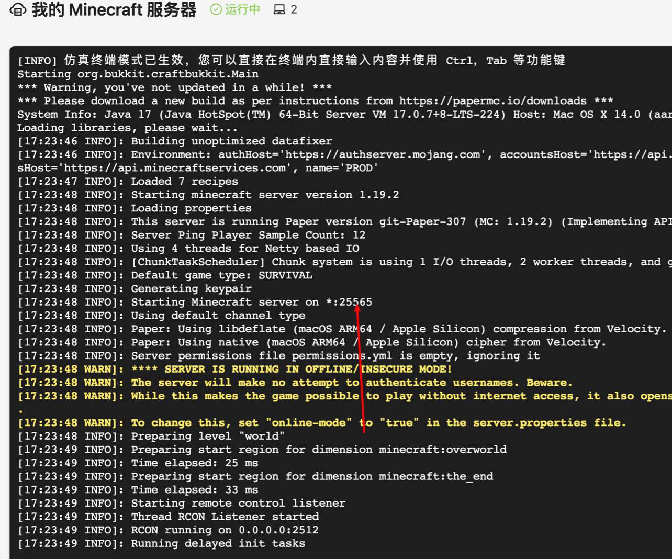672x559 pixels.
Task: Click the "Generating keypair" log entry
Action: (x=191, y=288)
